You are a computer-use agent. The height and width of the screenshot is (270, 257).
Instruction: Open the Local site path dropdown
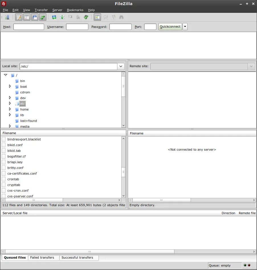click(x=121, y=66)
